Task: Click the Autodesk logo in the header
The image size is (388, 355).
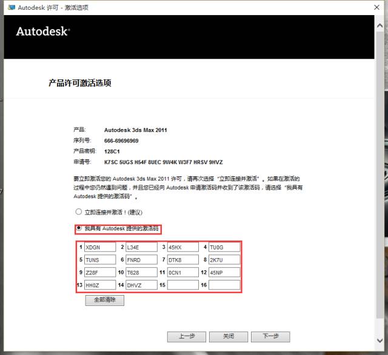Action: [x=42, y=32]
